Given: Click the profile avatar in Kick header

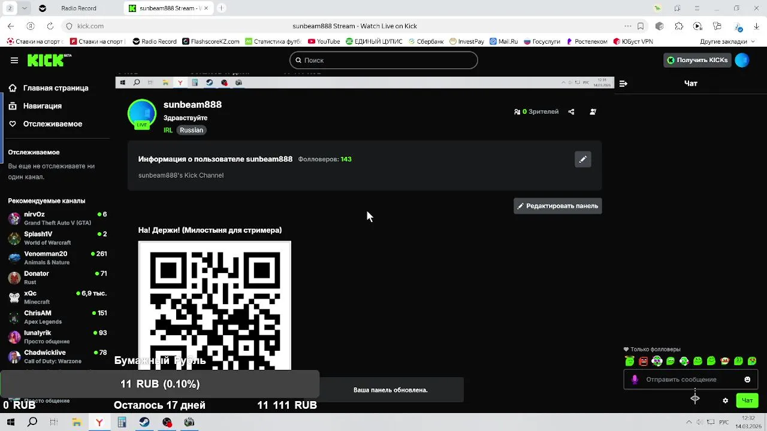Looking at the screenshot, I should click(742, 60).
